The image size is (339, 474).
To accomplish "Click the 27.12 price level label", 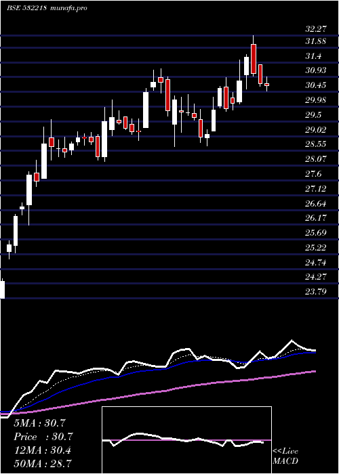I will tap(316, 189).
